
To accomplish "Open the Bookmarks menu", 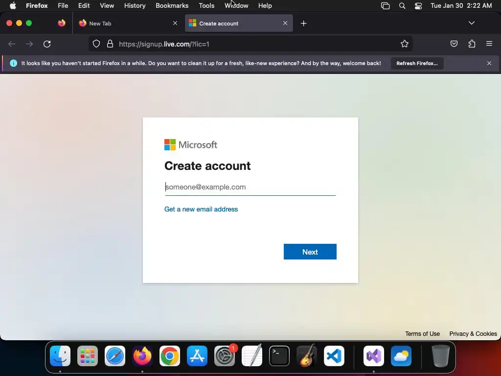I will click(x=172, y=6).
